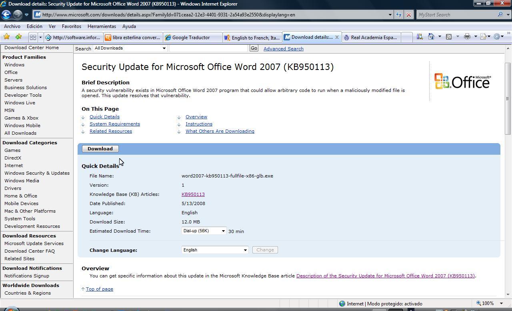This screenshot has height=311, width=512.
Task: Open the KB950113 article link
Action: (193, 194)
